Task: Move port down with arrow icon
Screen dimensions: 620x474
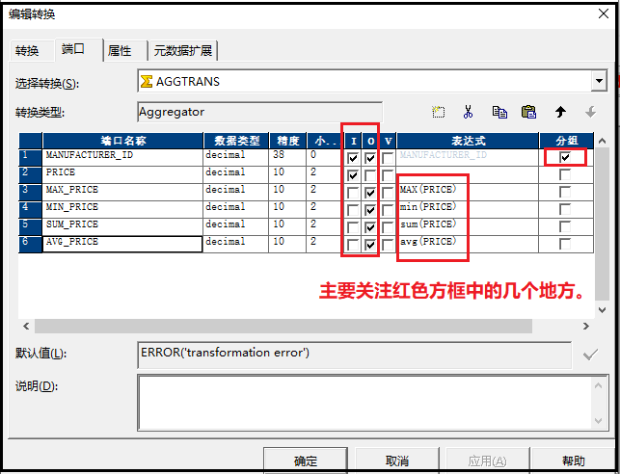Action: point(591,112)
